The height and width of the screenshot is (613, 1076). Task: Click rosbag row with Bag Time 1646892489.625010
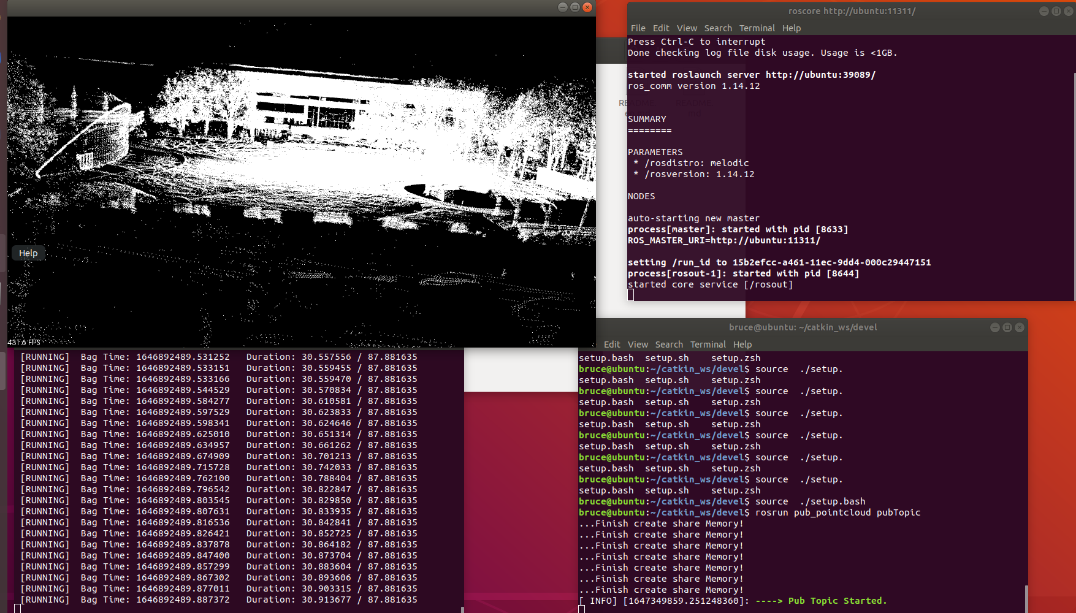click(219, 434)
